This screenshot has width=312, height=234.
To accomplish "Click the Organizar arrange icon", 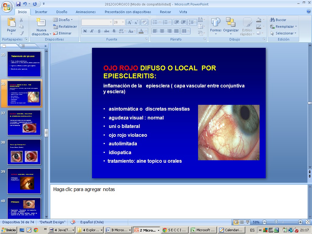I will (231, 23).
